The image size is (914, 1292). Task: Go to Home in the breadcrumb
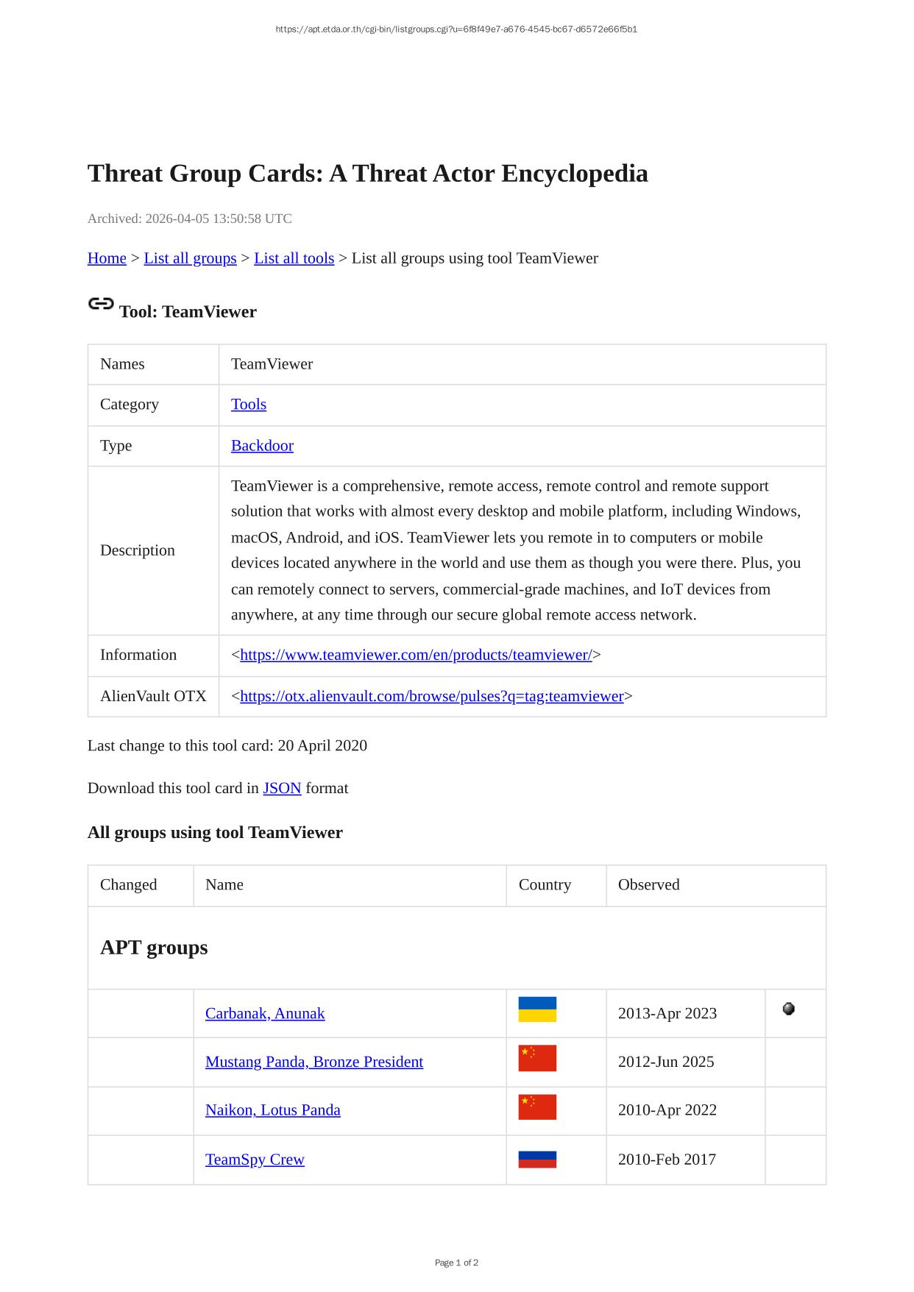pos(107,258)
